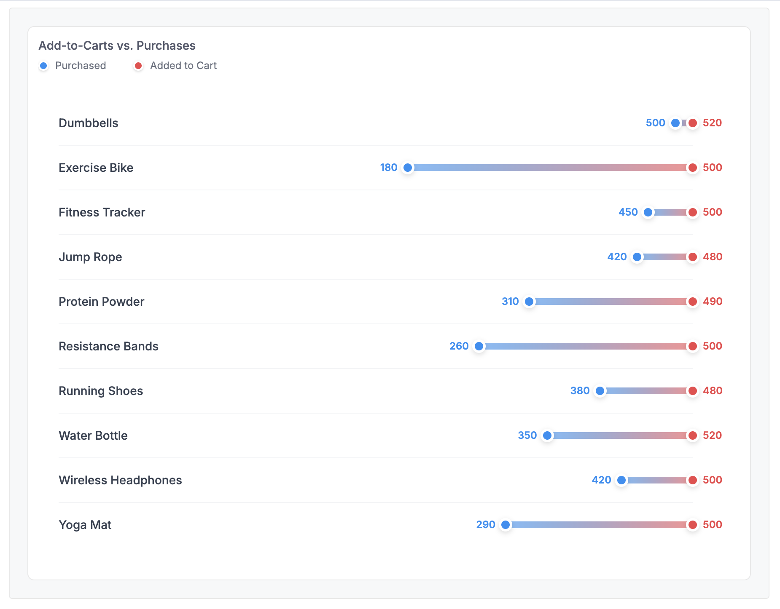Click the Dumbbells row label
The width and height of the screenshot is (780, 609).
(89, 123)
